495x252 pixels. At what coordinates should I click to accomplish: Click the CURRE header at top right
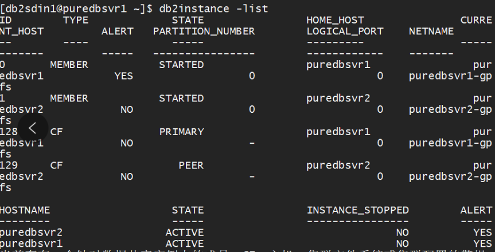[475, 20]
